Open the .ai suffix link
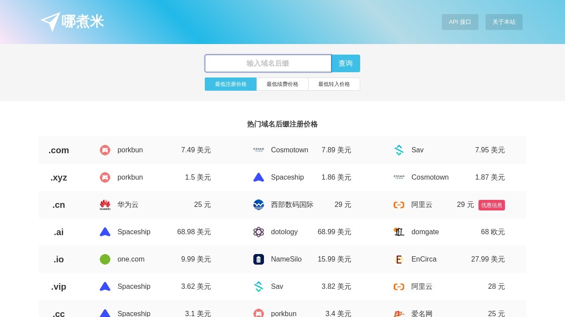This screenshot has height=317, width=565. pos(59,232)
